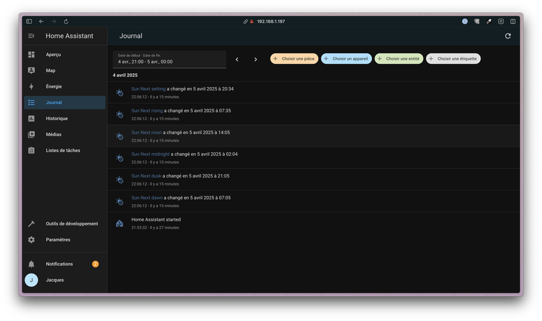Go to the previous date range chevron
The width and height of the screenshot is (542, 321).
(x=237, y=60)
